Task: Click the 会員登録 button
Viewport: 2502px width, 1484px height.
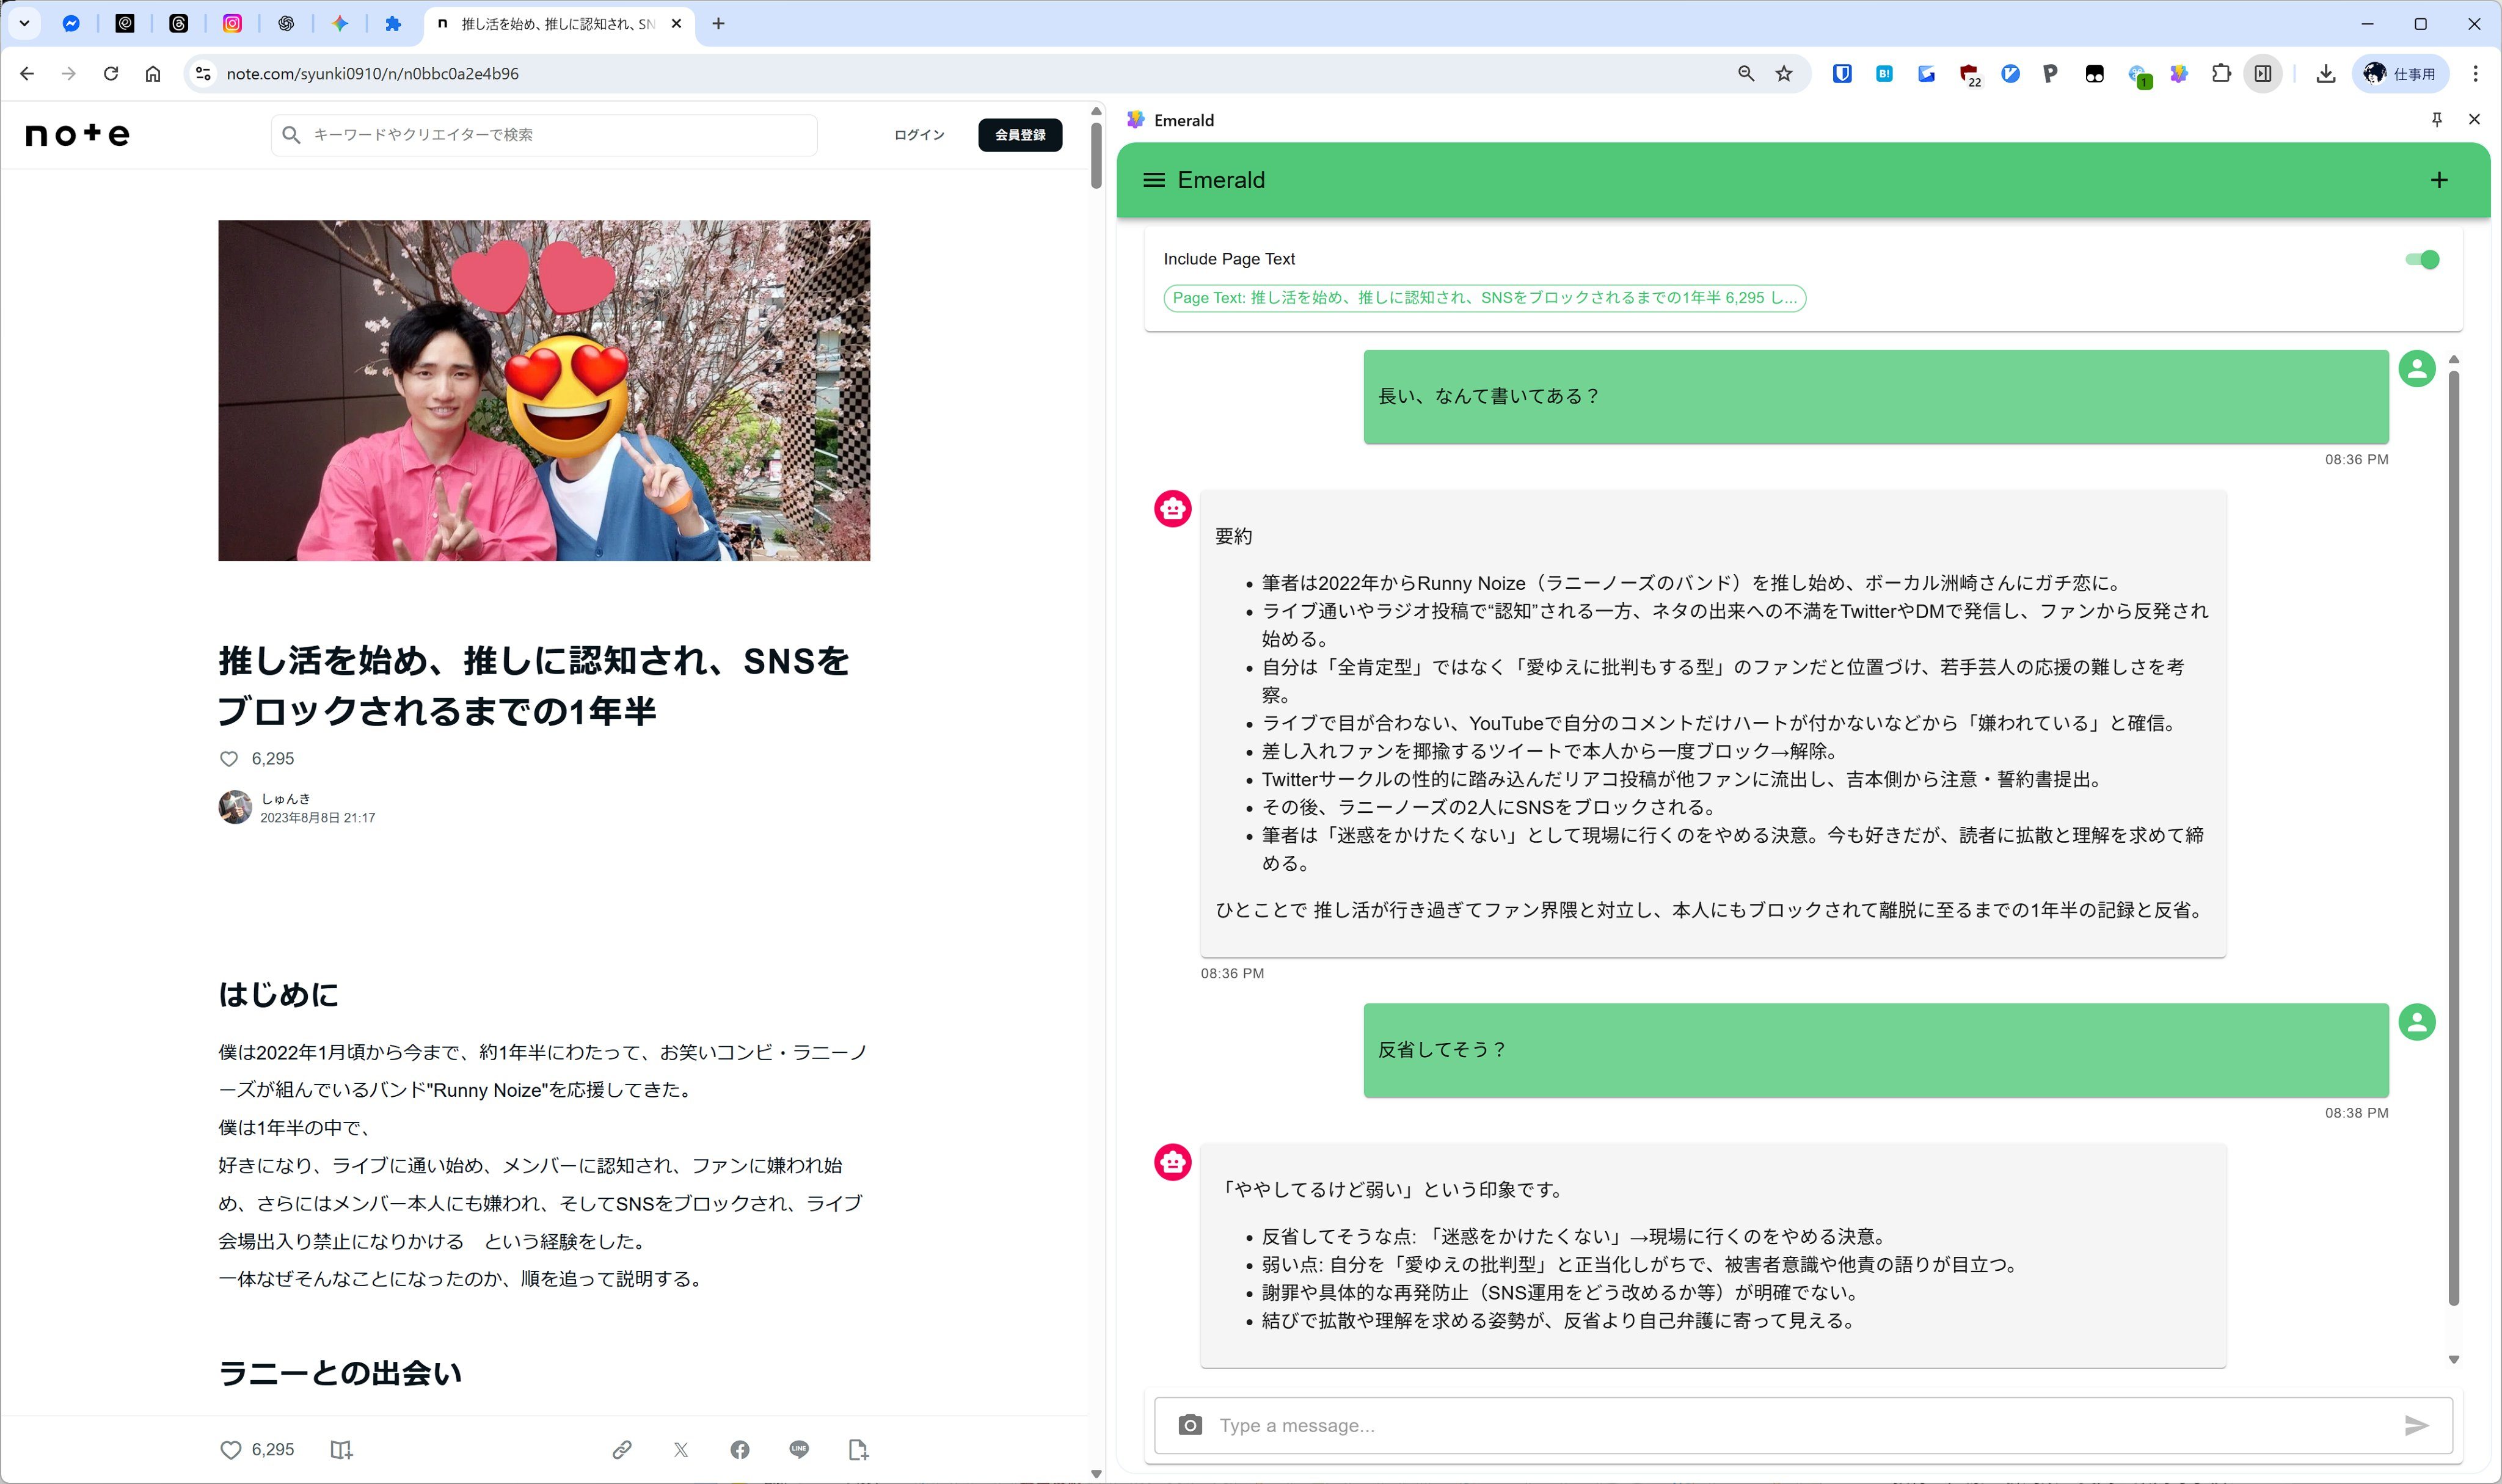Action: click(x=1020, y=134)
